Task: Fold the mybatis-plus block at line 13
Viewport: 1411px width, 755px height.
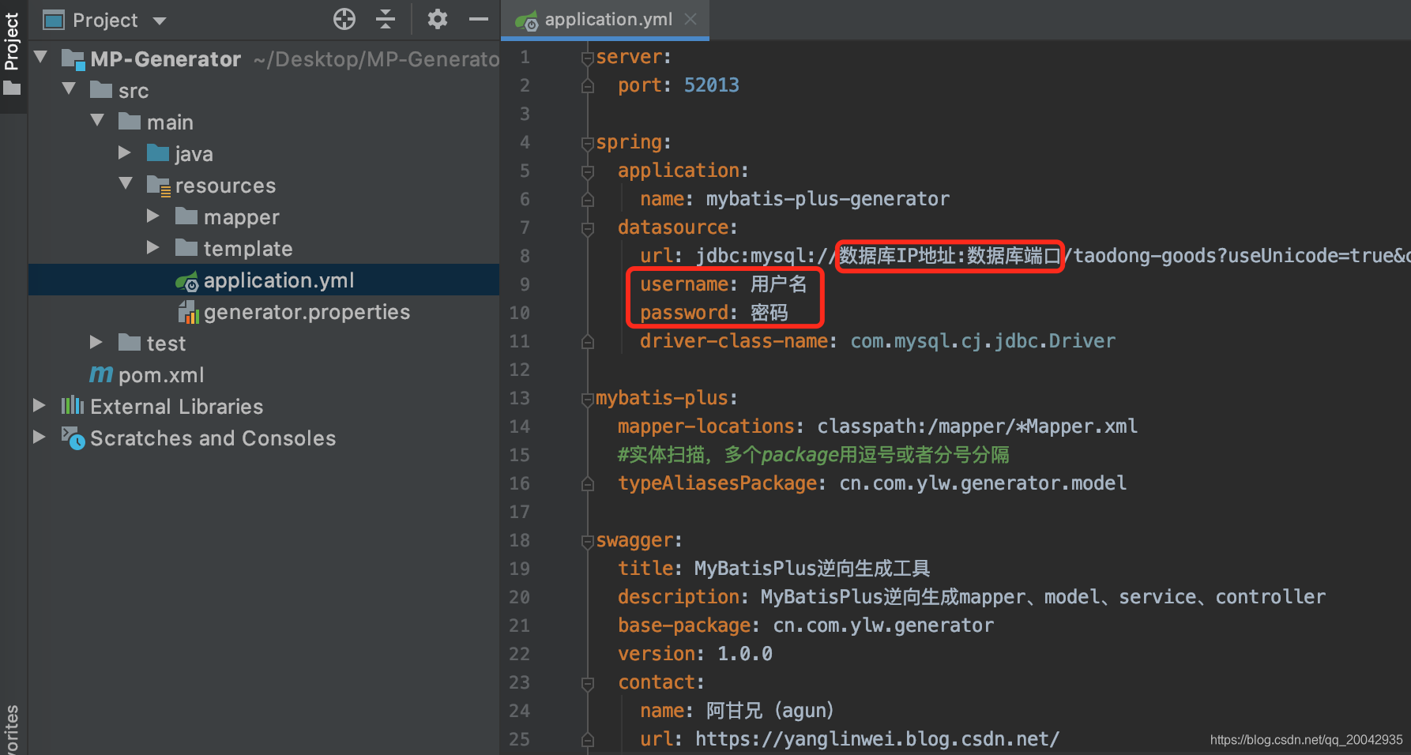Action: pos(587,399)
